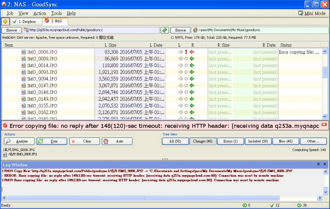
Task: Click the Analyze button
Action: (19, 141)
